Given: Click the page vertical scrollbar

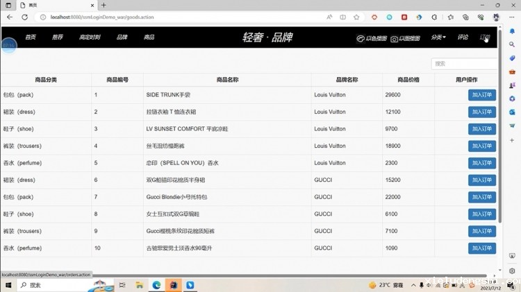Looking at the screenshot, I should pyautogui.click(x=499, y=139).
